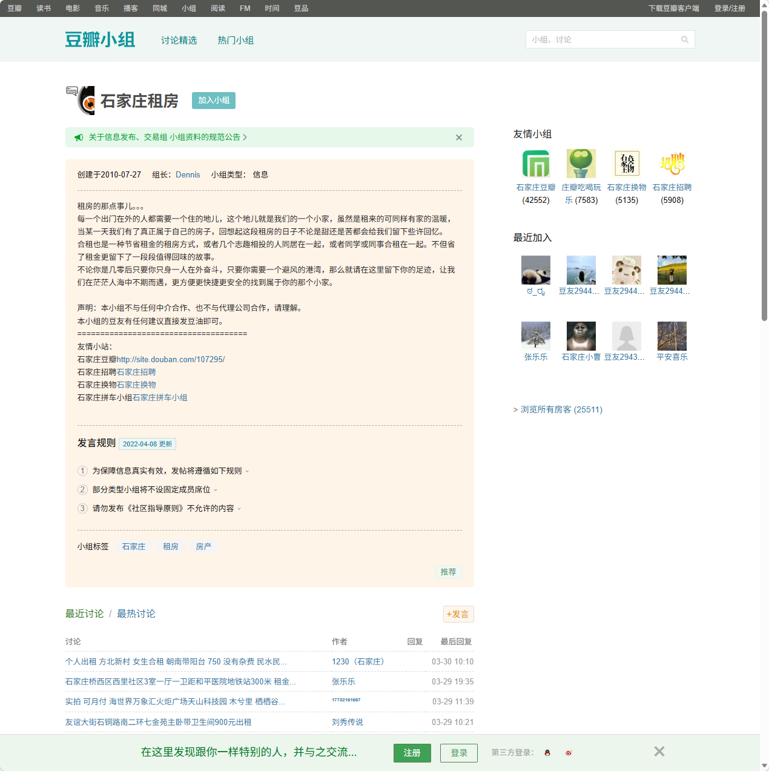Open member 张乐乐's avatar thumbnail
The image size is (769, 771).
click(535, 335)
